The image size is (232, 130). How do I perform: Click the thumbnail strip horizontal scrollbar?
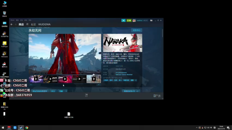65,85
